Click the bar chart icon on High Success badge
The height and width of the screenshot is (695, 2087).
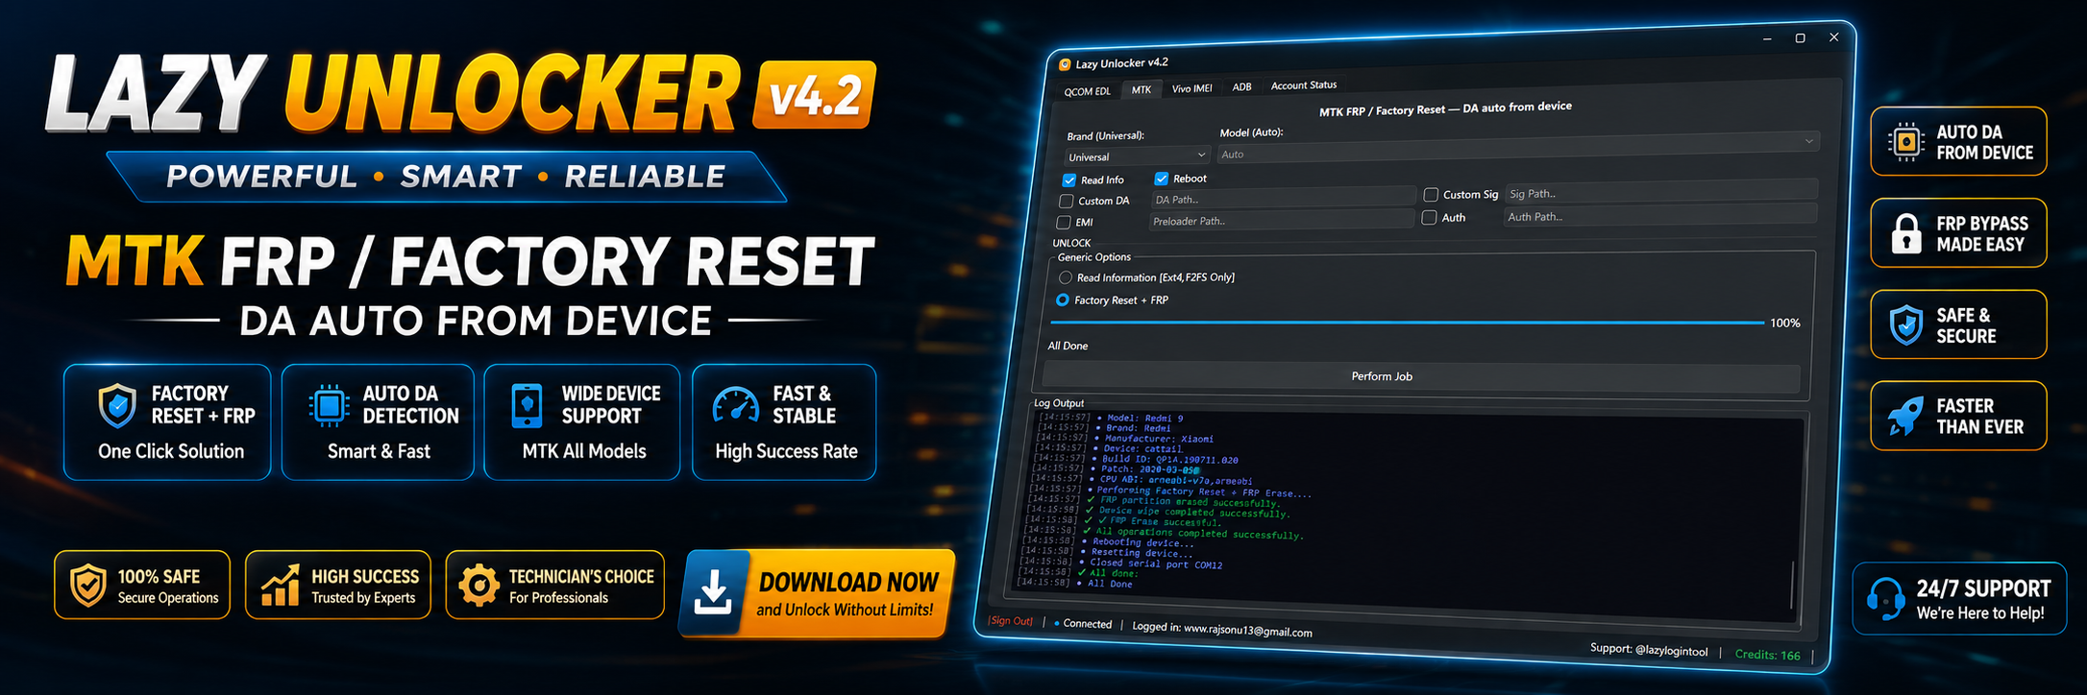(x=280, y=585)
